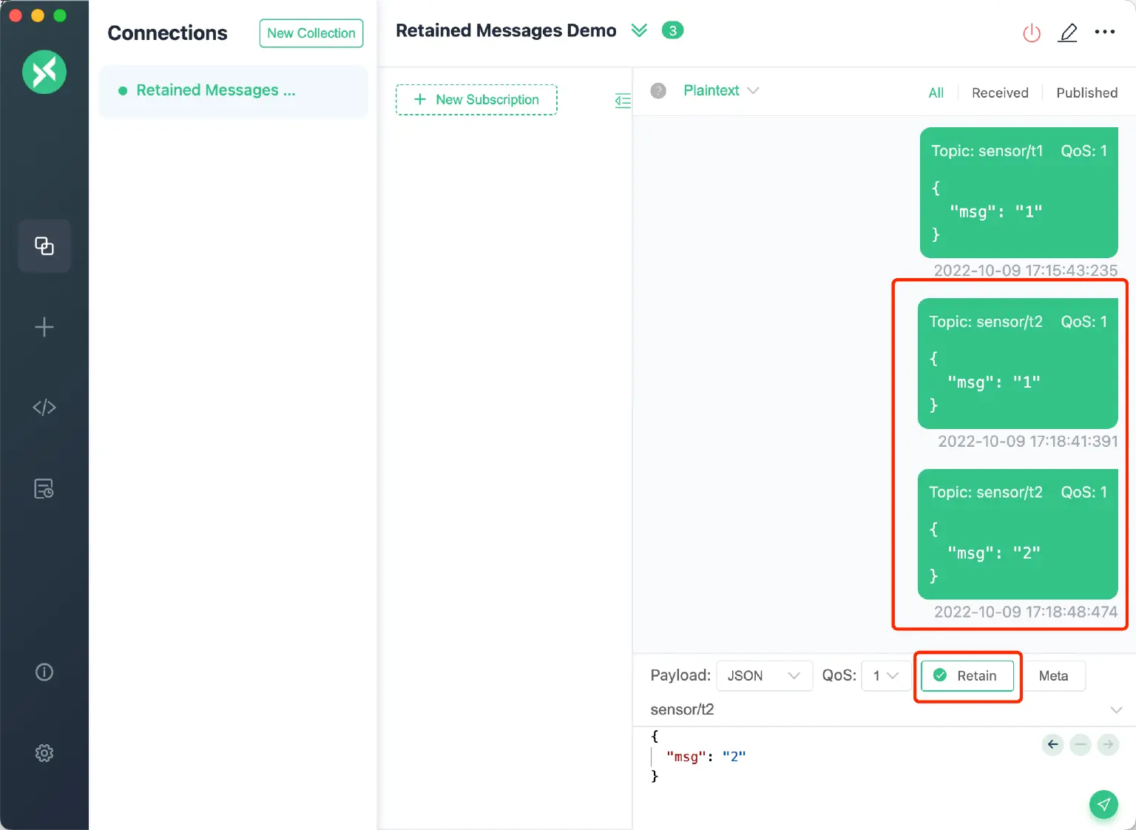This screenshot has width=1136, height=830.
Task: Collapse the sensor/t2 topic field chevron
Action: point(1117,709)
